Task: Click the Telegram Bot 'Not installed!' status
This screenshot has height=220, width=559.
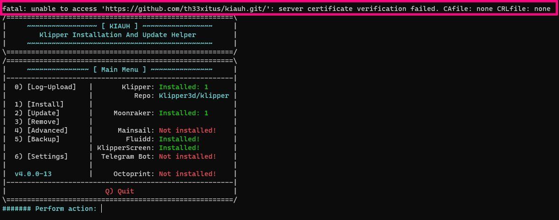Action: tap(187, 156)
